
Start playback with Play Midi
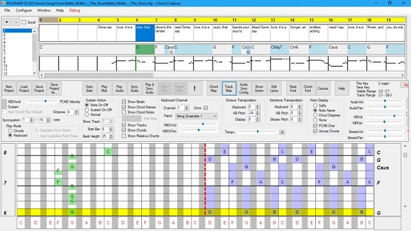coord(104,89)
